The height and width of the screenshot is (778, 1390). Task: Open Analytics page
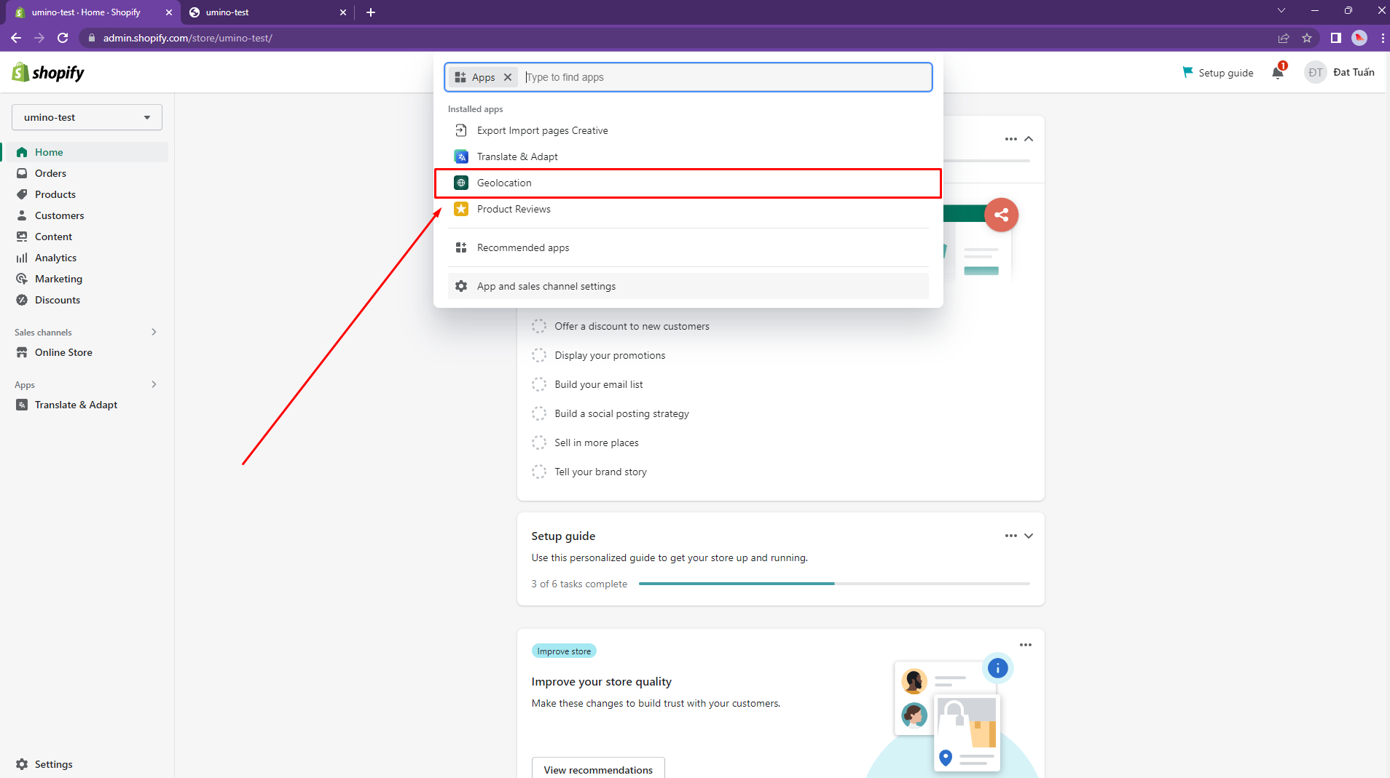point(55,258)
